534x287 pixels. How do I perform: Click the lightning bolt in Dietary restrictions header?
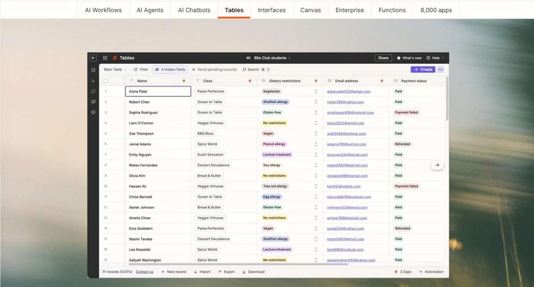[315, 81]
